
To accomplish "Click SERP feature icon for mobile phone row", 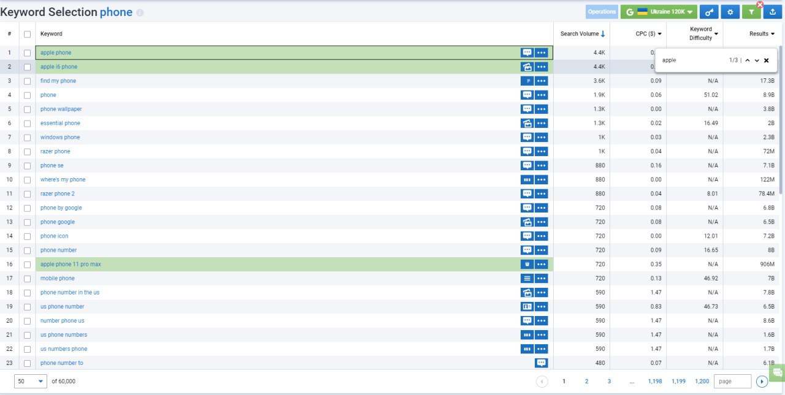I will [x=527, y=278].
